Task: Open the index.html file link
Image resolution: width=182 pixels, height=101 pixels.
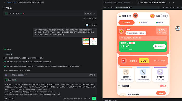Action: [x=12, y=2]
